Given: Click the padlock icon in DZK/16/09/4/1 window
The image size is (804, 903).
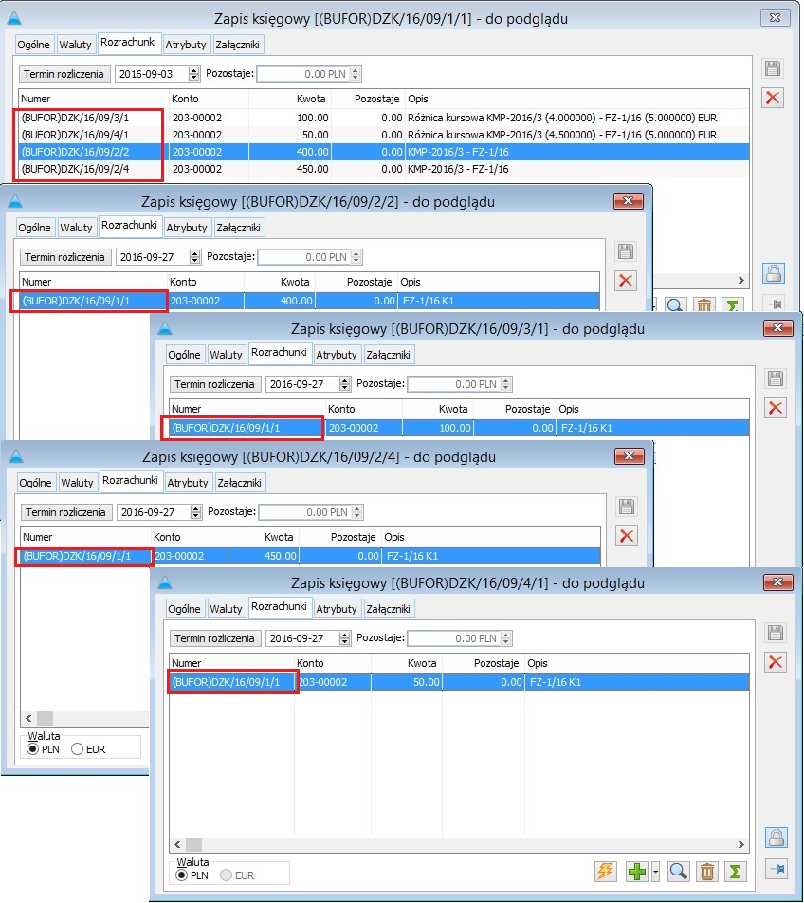Looking at the screenshot, I should click(x=776, y=838).
